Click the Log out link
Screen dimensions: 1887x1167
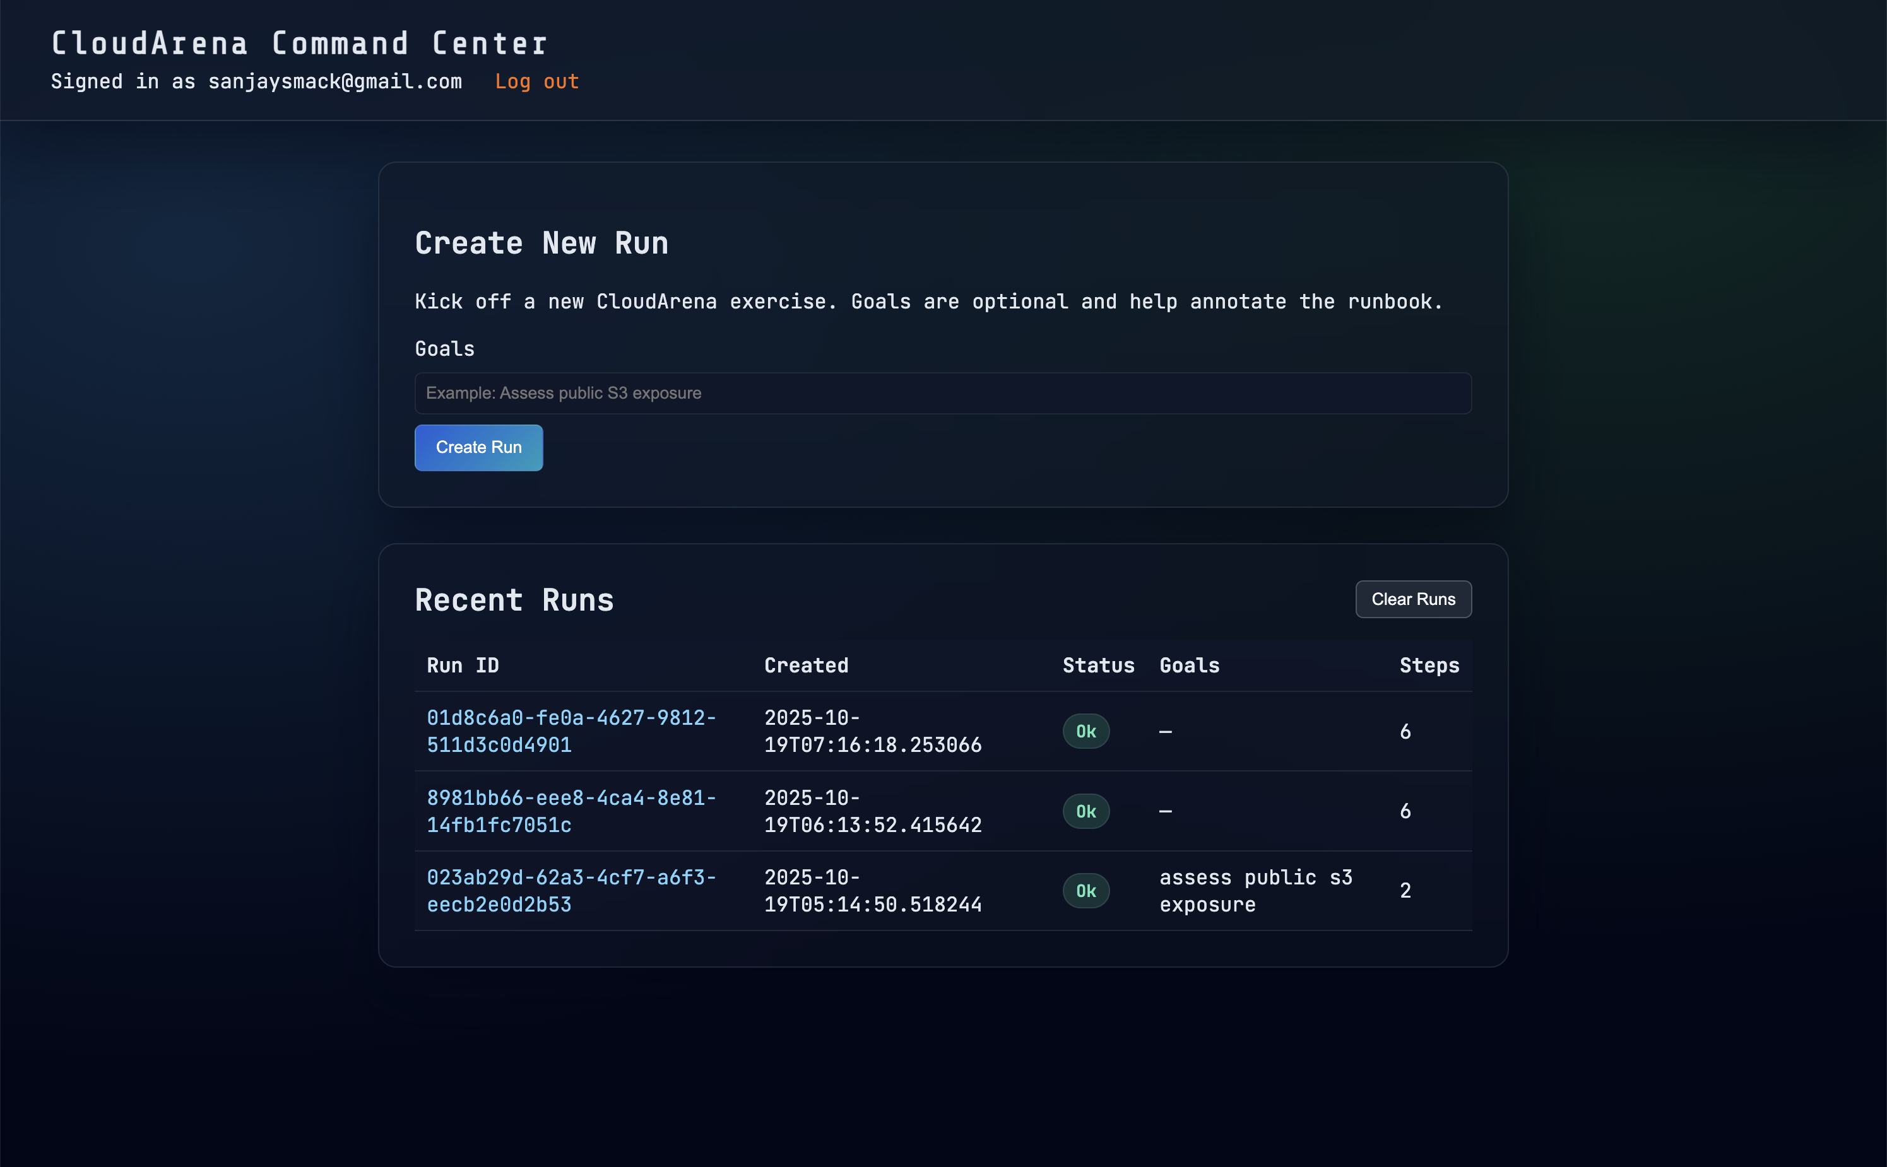click(536, 82)
